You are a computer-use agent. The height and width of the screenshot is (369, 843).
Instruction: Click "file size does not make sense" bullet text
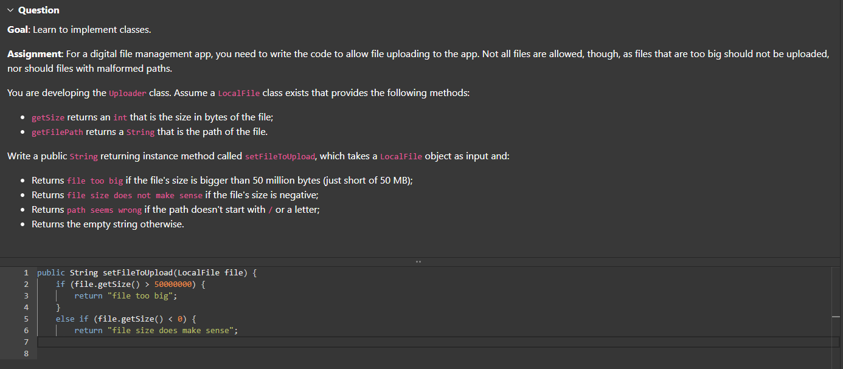click(x=135, y=196)
